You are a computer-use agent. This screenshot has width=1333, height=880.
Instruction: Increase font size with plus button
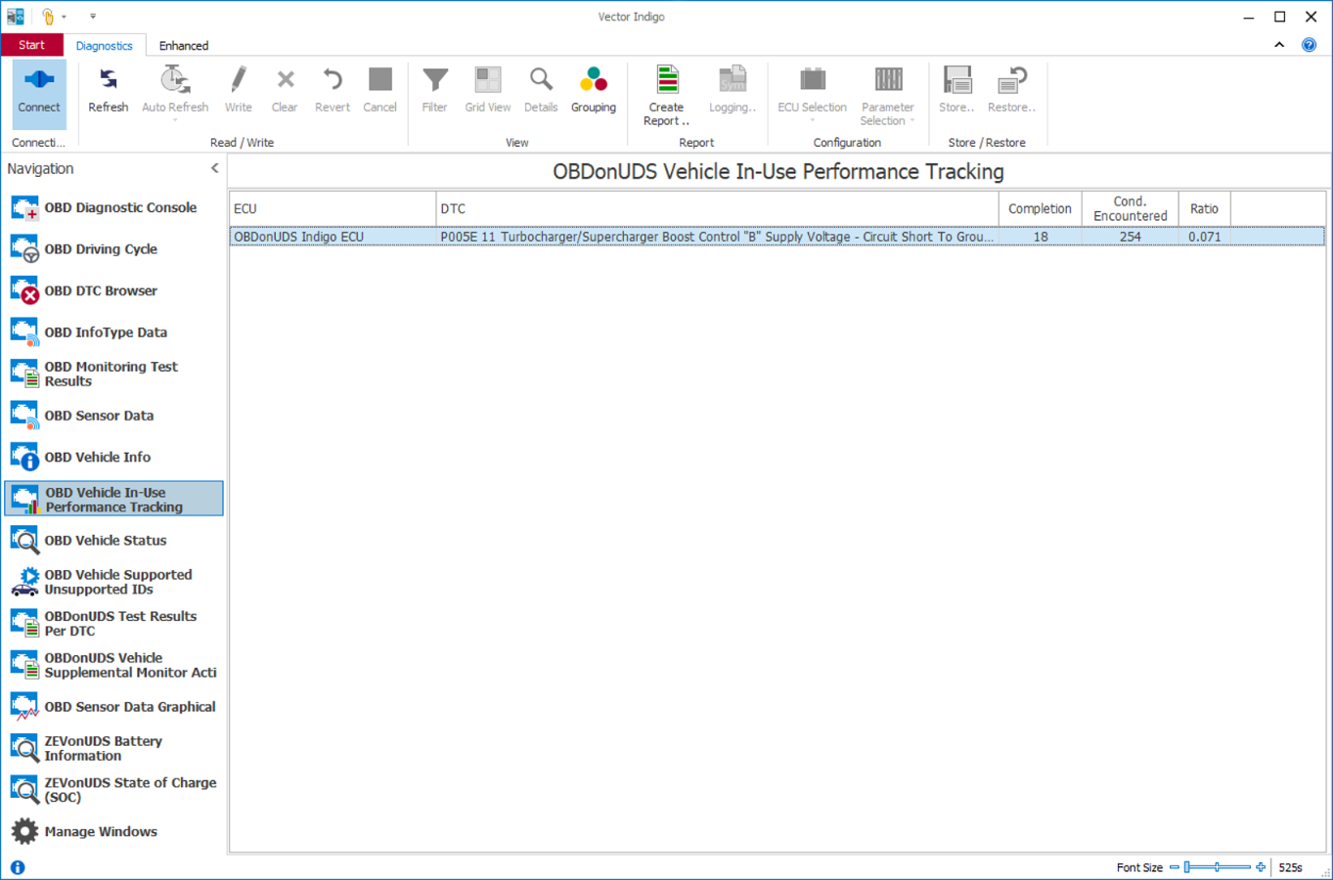point(1261,867)
